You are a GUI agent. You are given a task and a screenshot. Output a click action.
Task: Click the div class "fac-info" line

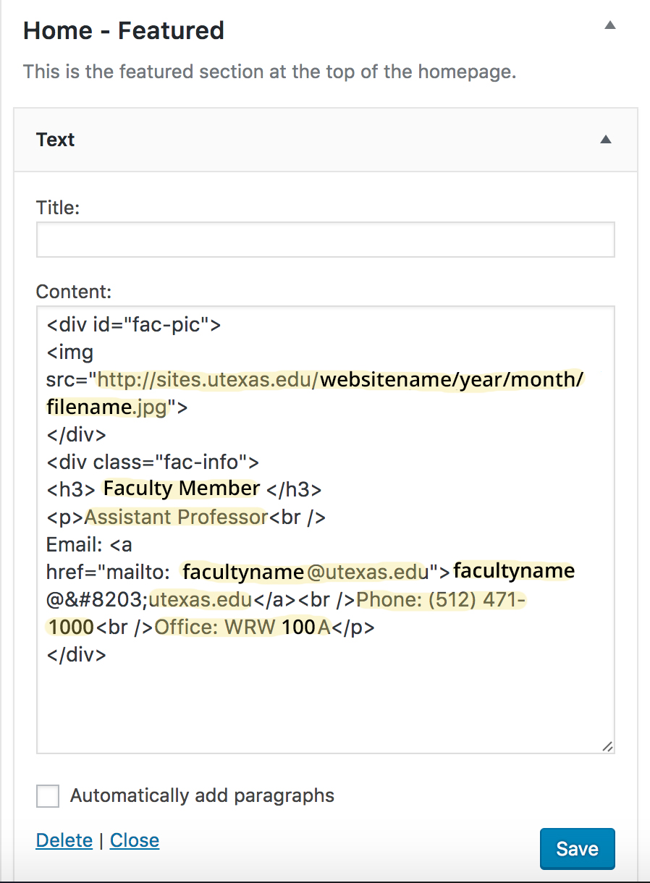tap(153, 461)
